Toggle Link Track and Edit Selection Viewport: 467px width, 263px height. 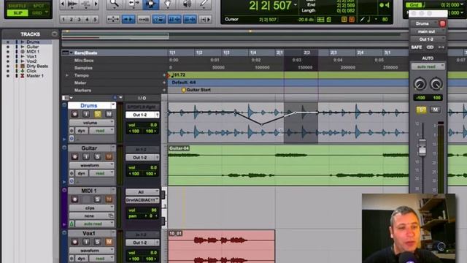[190, 20]
